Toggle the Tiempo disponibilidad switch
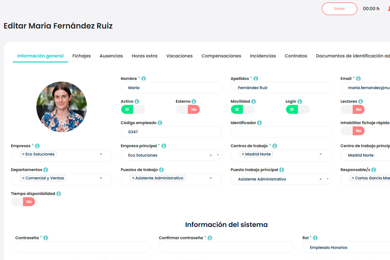 coord(23,202)
